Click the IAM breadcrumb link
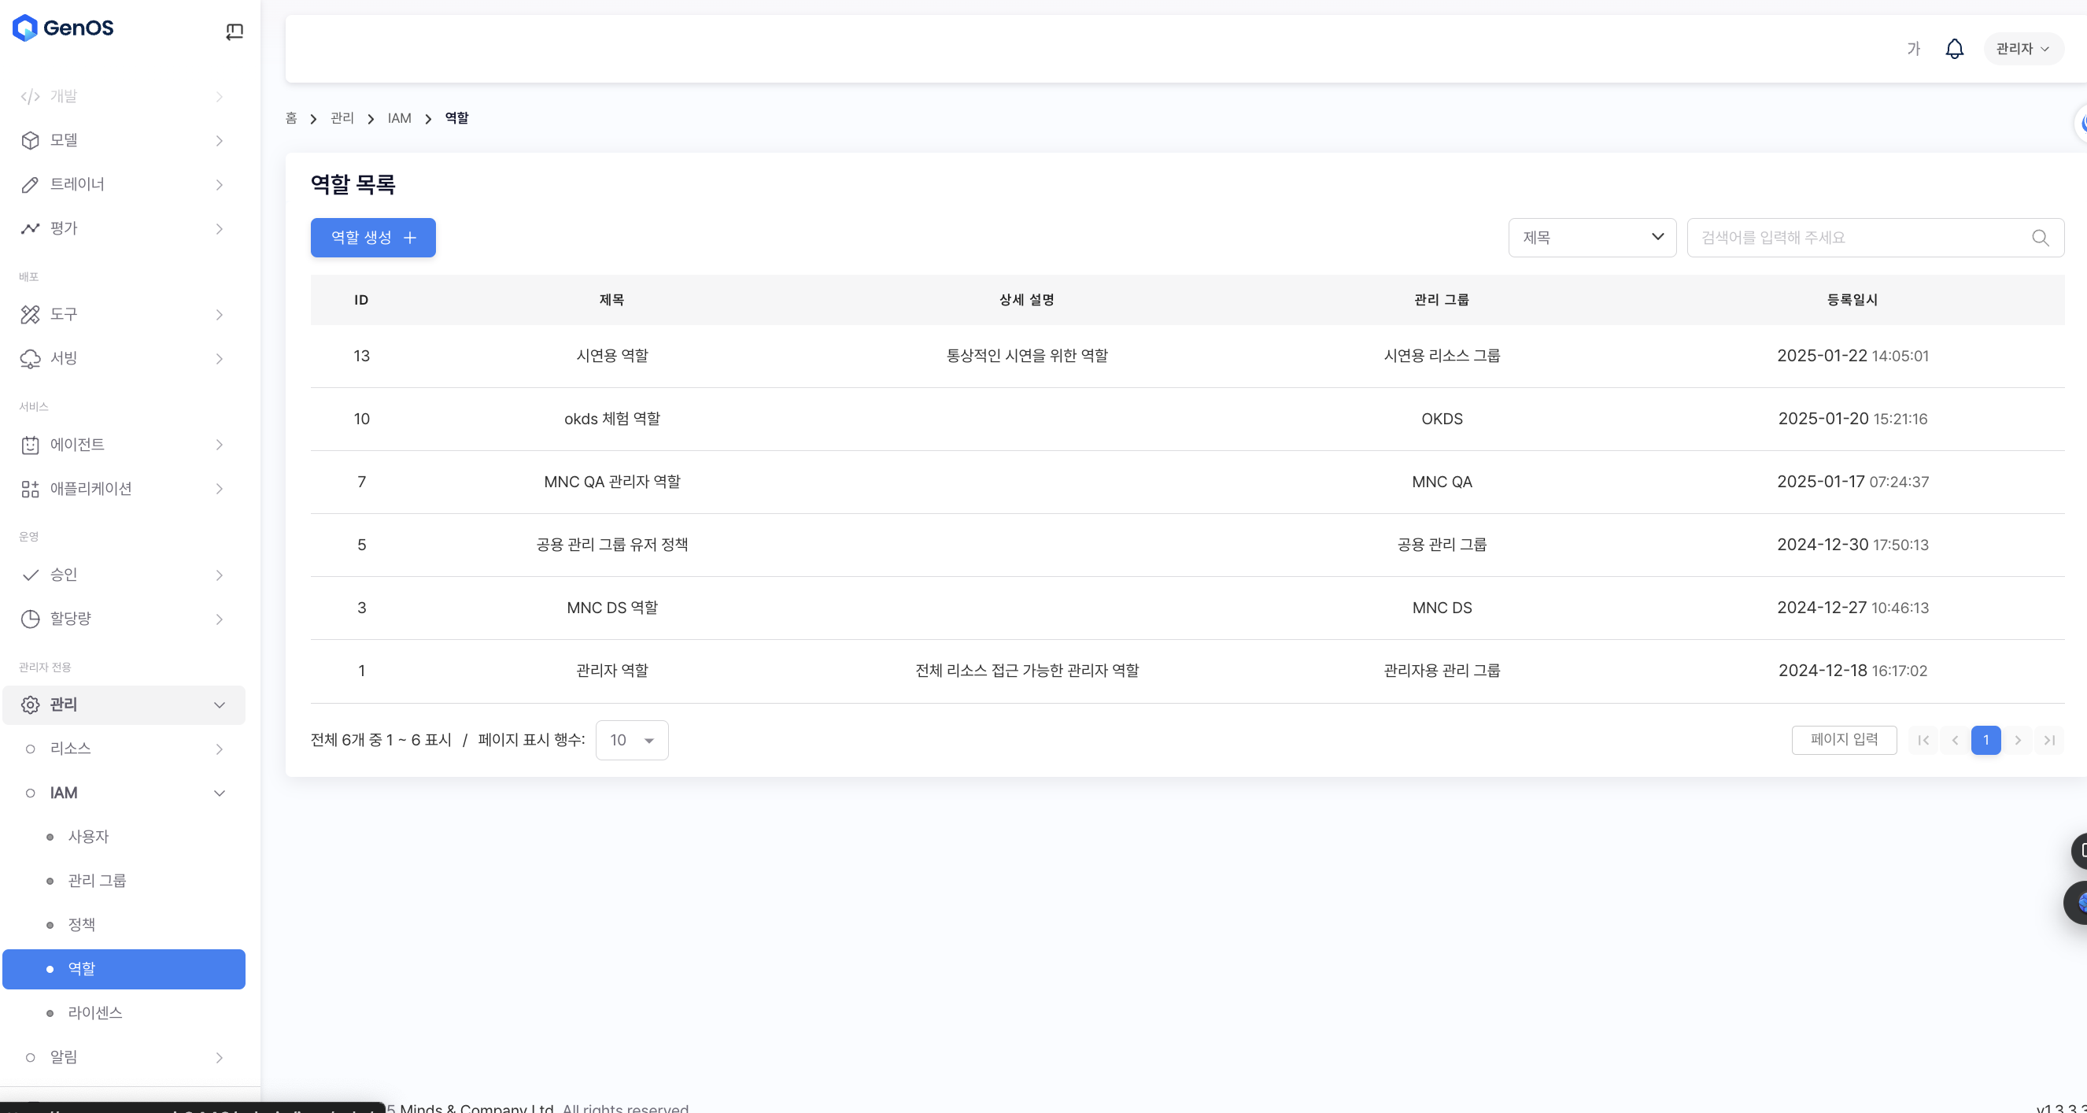 coord(399,118)
